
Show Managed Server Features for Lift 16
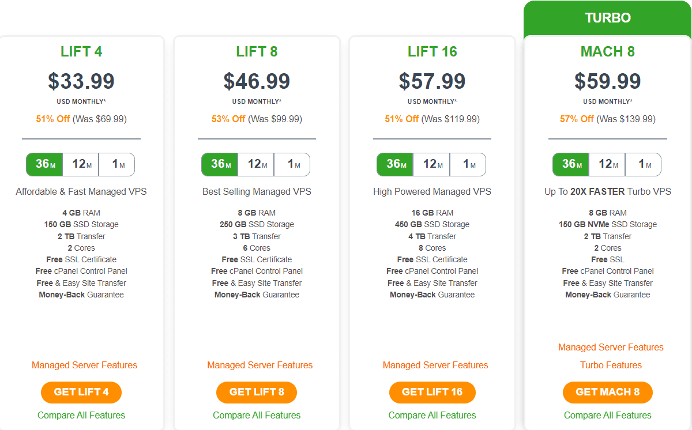pos(435,365)
